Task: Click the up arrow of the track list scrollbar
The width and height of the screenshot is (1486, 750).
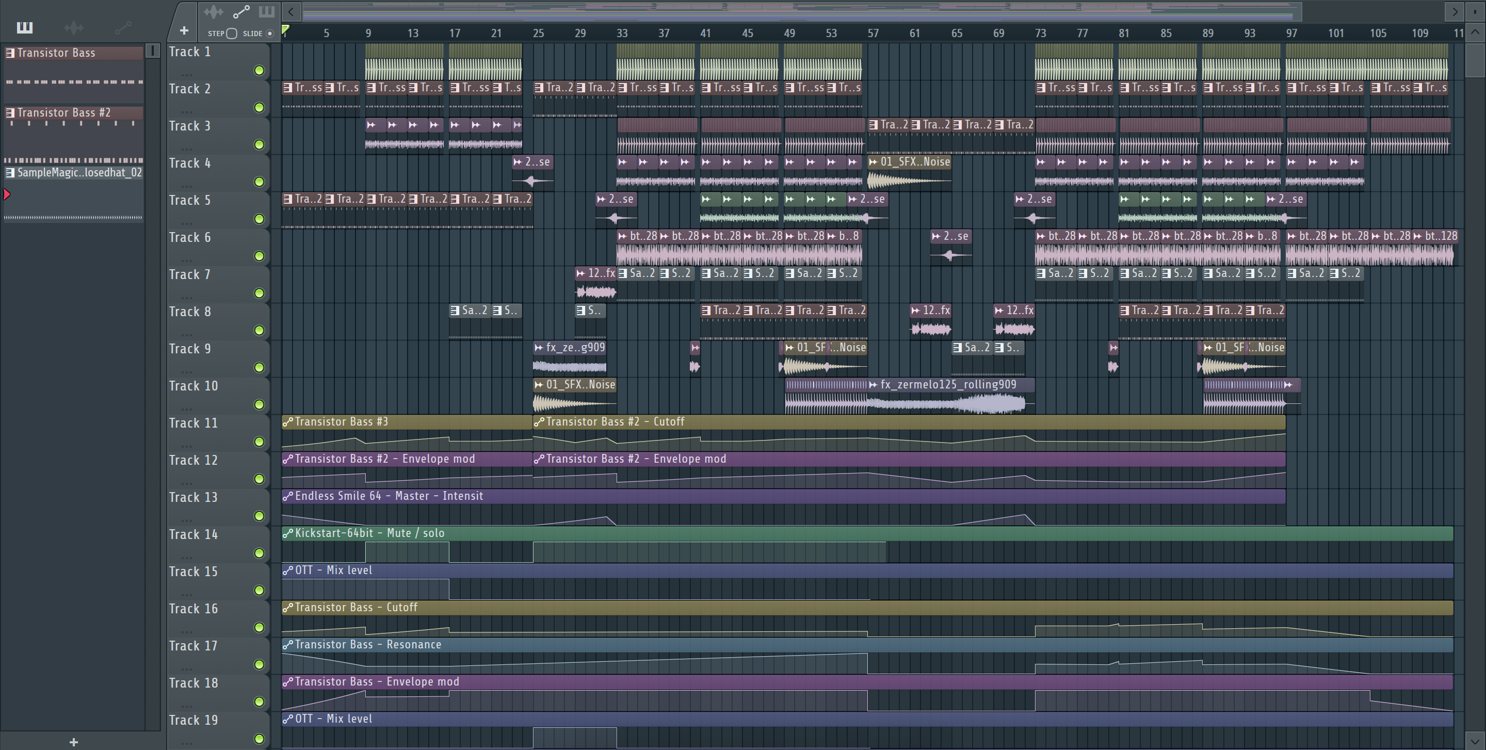Action: pos(1475,32)
